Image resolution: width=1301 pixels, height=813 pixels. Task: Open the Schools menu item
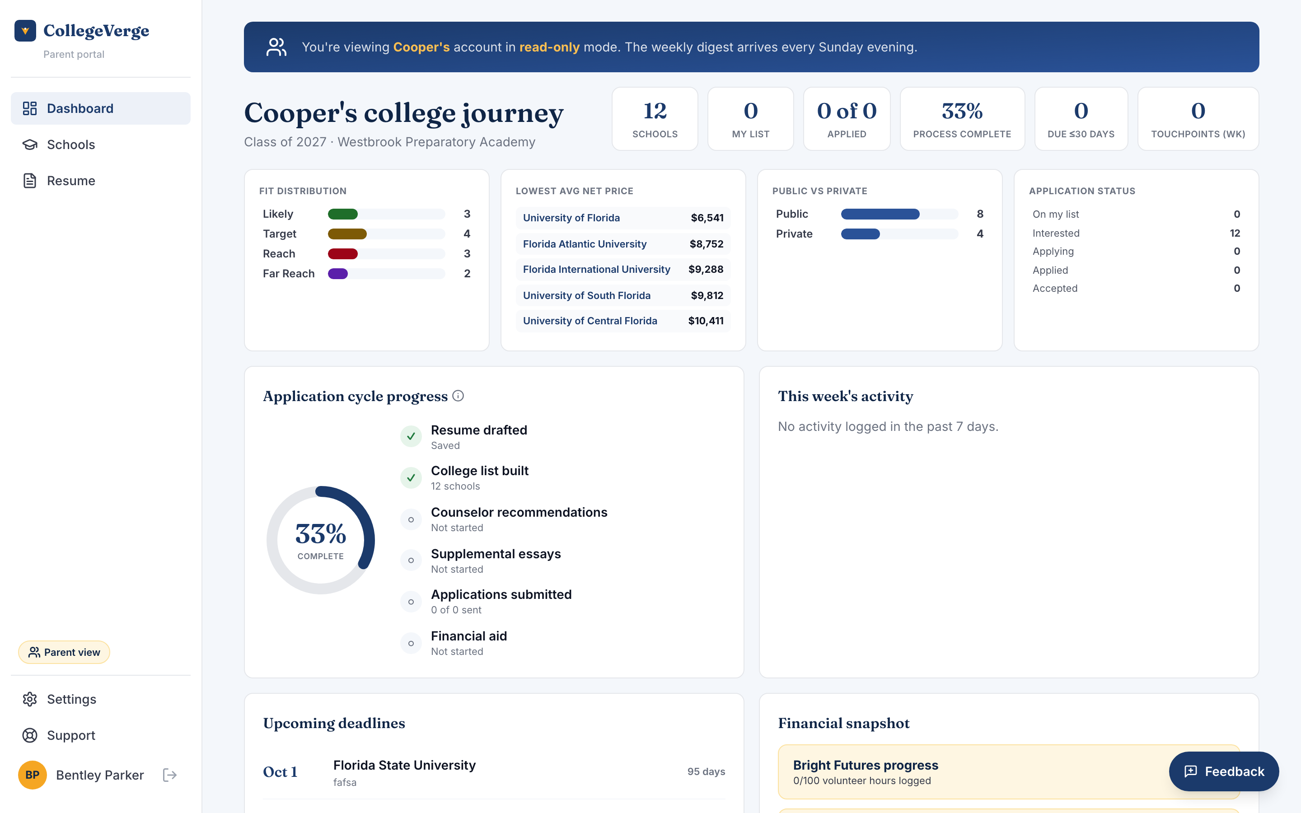[x=101, y=145]
